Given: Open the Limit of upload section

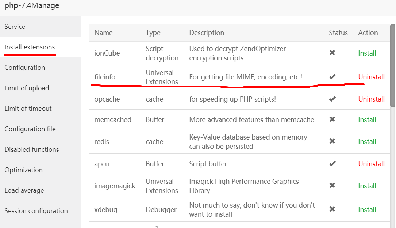Looking at the screenshot, I should click(x=27, y=88).
